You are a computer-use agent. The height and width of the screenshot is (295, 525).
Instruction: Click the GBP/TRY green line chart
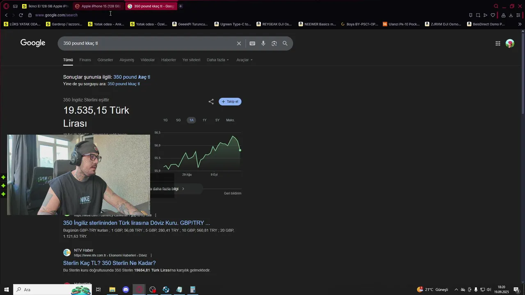(202, 152)
